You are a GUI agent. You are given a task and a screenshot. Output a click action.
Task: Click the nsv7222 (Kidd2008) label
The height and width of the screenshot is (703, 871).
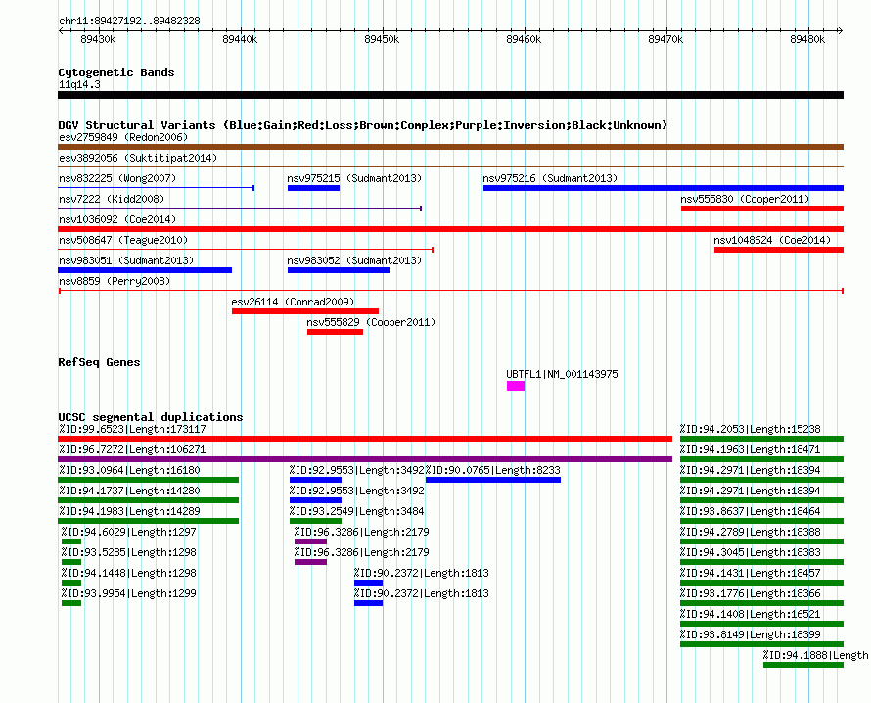(x=112, y=199)
